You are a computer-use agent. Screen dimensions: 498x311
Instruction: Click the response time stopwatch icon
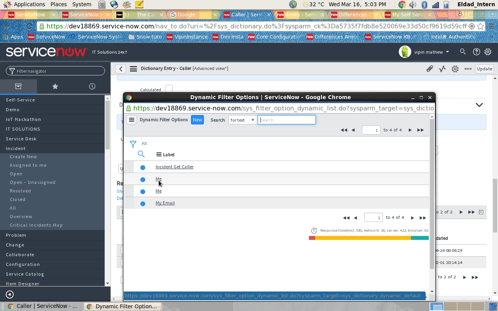click(x=314, y=231)
